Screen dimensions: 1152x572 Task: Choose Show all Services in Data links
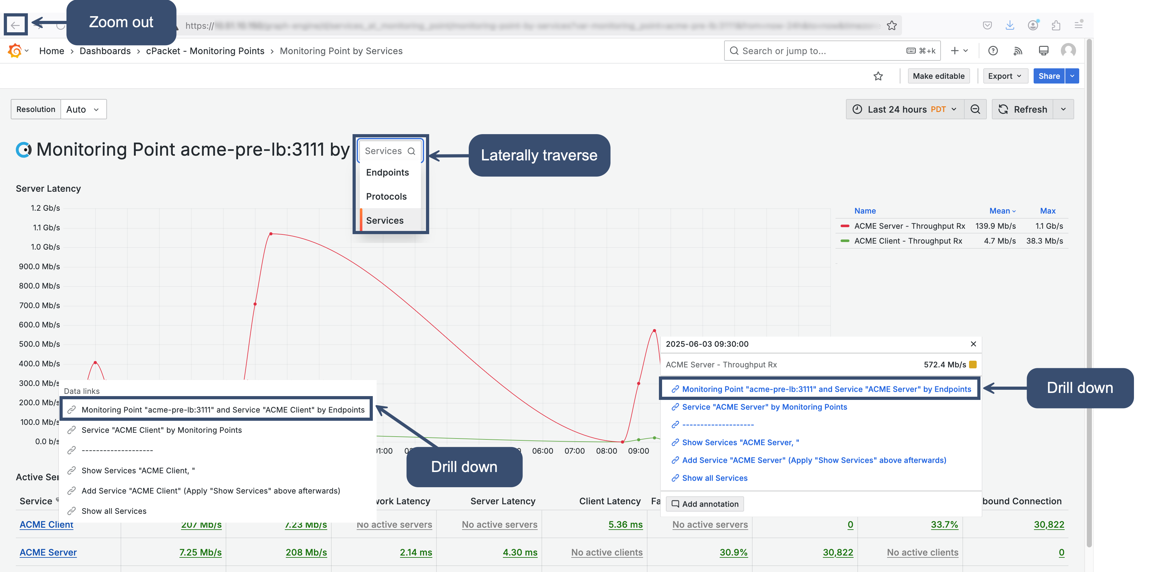click(x=114, y=511)
